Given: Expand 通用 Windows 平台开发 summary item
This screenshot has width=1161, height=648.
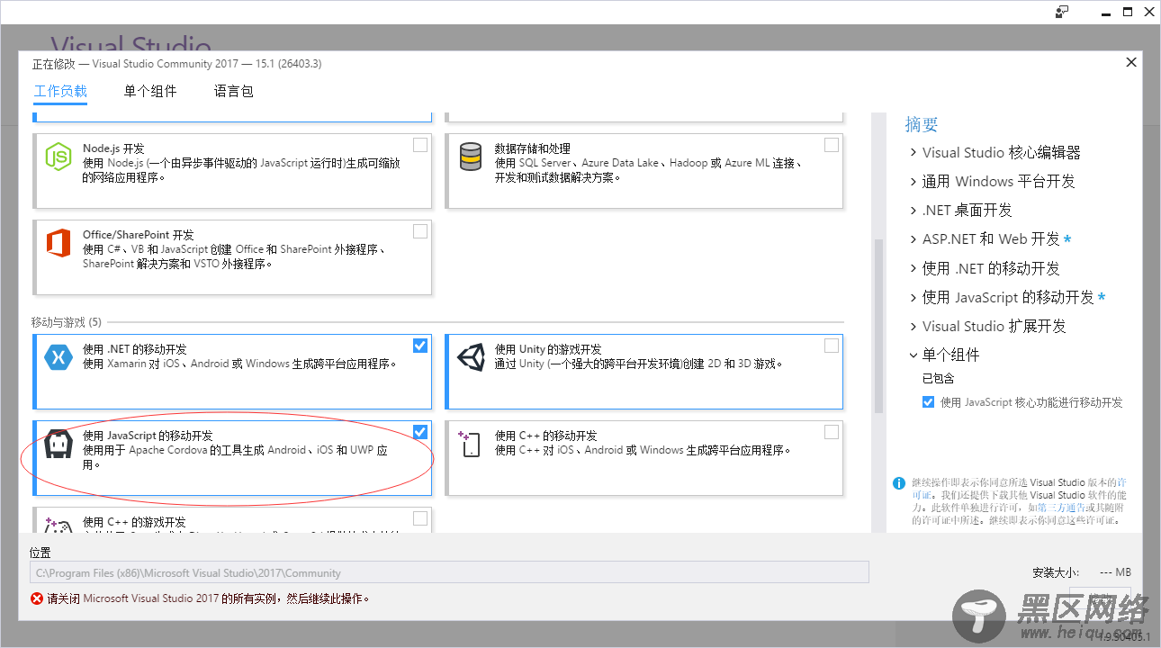Looking at the screenshot, I should pyautogui.click(x=913, y=182).
